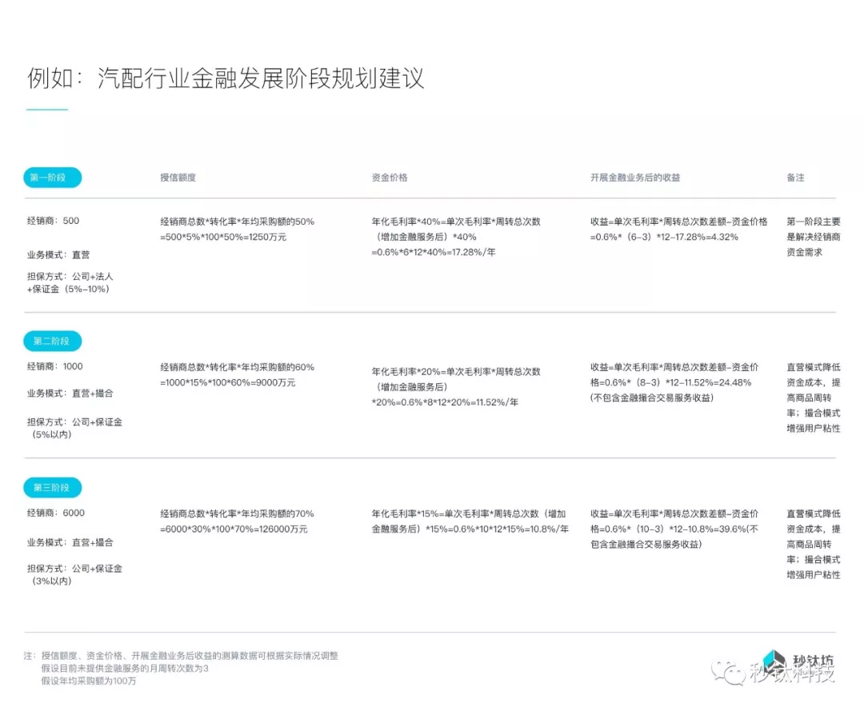The height and width of the screenshot is (711, 864).
Task: Click the 经销商：1000 text
Action: (55, 366)
